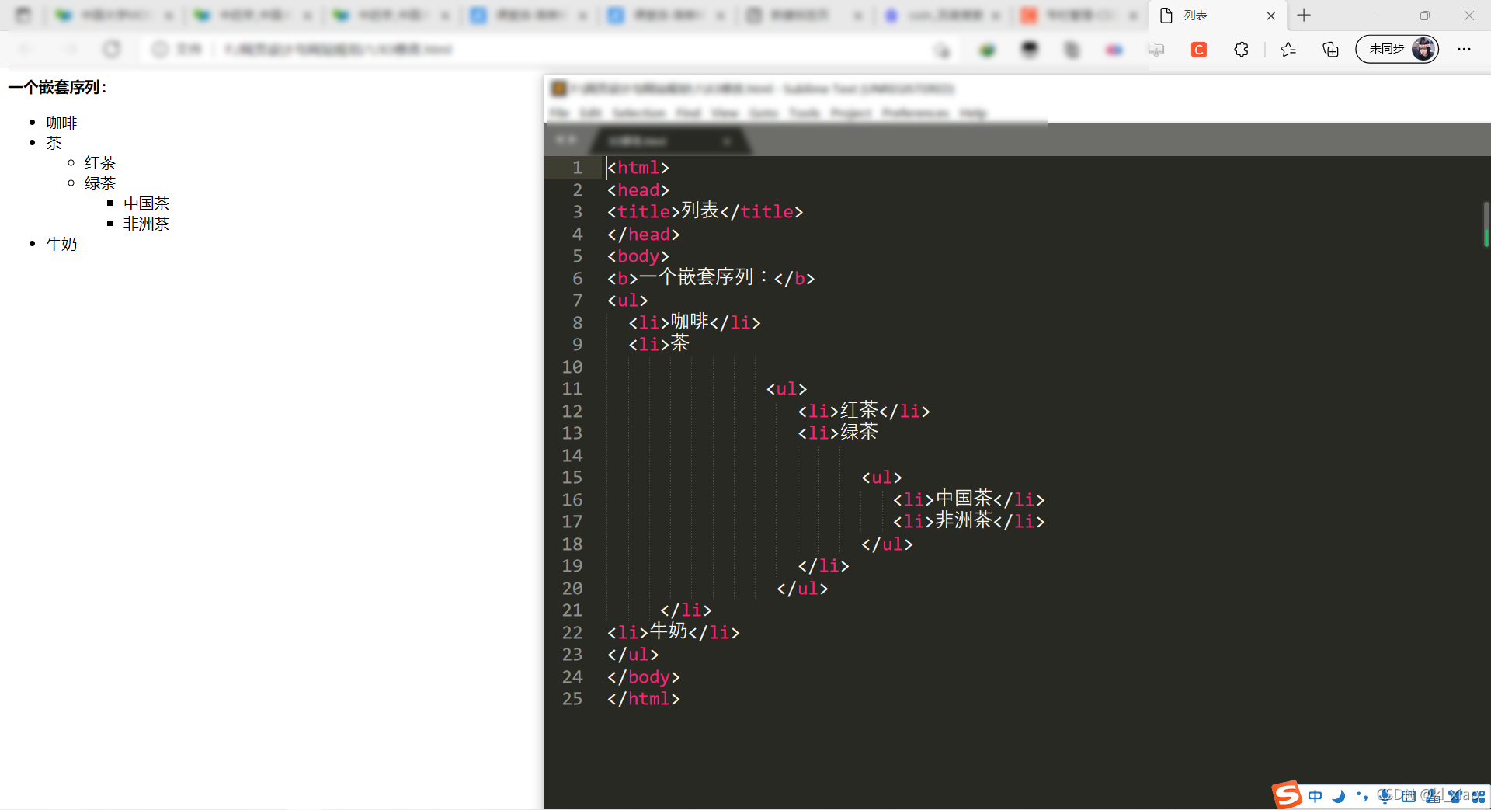
Task: Click line number 10 in the gutter
Action: pos(572,367)
